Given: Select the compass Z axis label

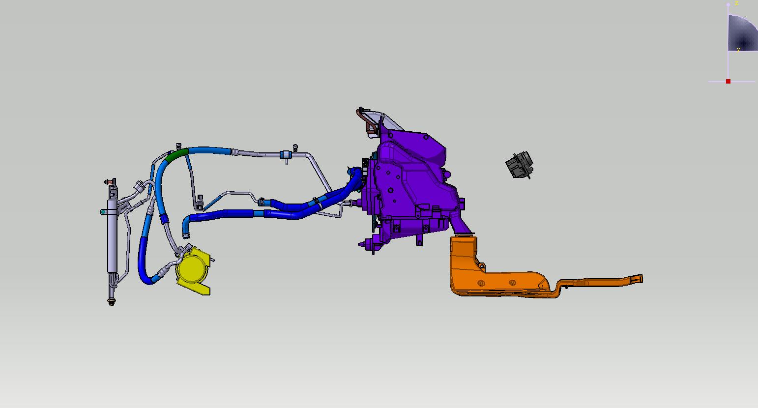Looking at the screenshot, I should coord(736,3).
